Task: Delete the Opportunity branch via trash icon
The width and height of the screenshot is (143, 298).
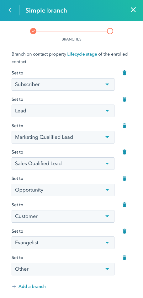Action: 124,178
